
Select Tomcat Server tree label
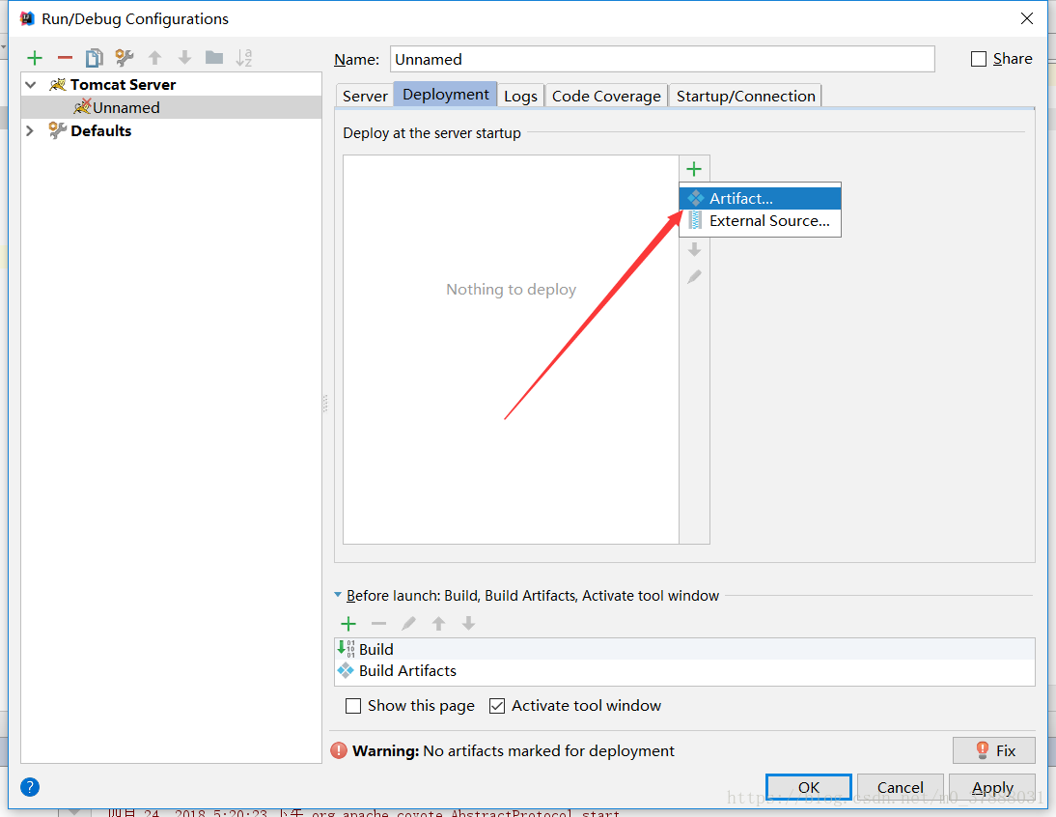click(x=124, y=84)
